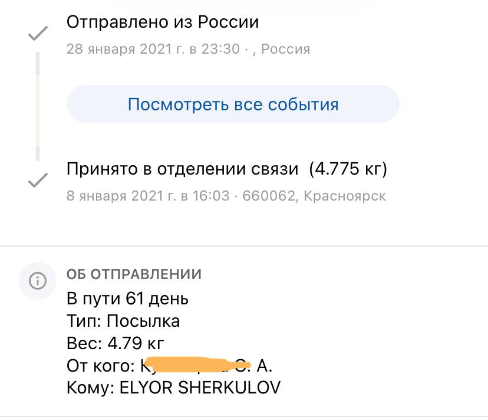Click the "(4.775 кг)" weight in the event
Viewport: 488px width, 420px height.
(x=348, y=169)
